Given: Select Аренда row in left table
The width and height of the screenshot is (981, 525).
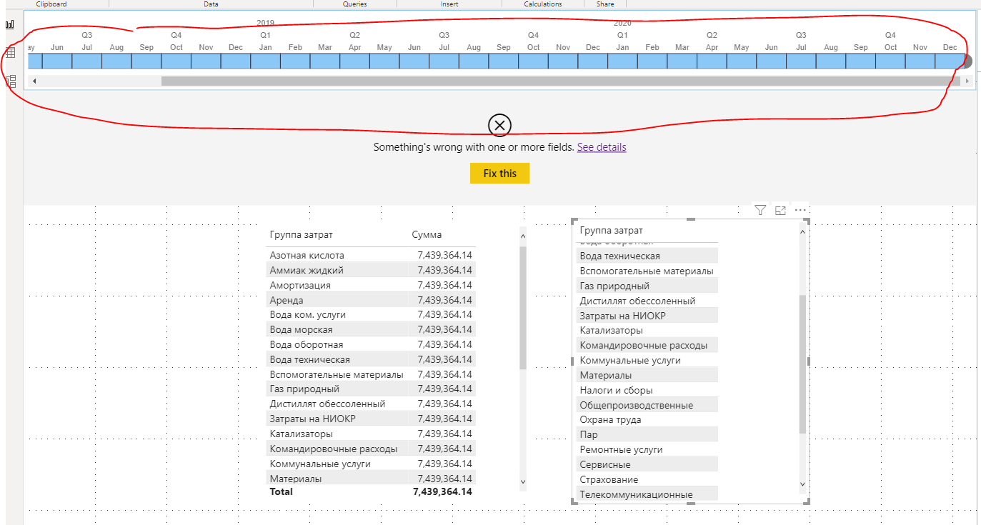Looking at the screenshot, I should (x=371, y=300).
